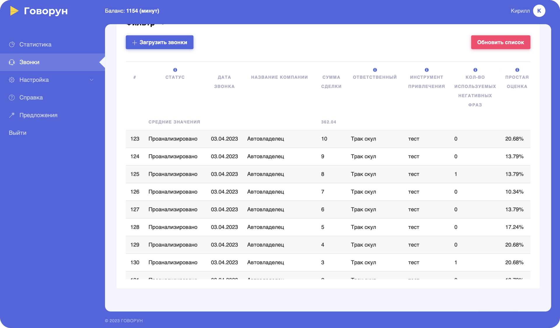The image size is (560, 328).
Task: Open the Кирилл user avatar menu
Action: (x=539, y=11)
